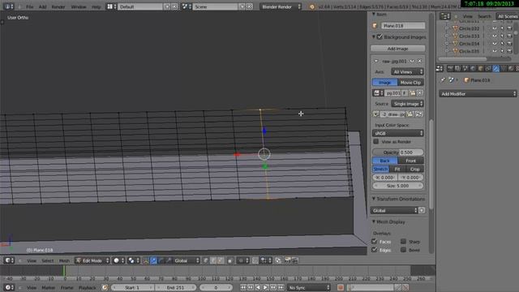Click the open image folder icon beside jpg.001
Viewport: 519px width, 292px height.
(x=413, y=93)
